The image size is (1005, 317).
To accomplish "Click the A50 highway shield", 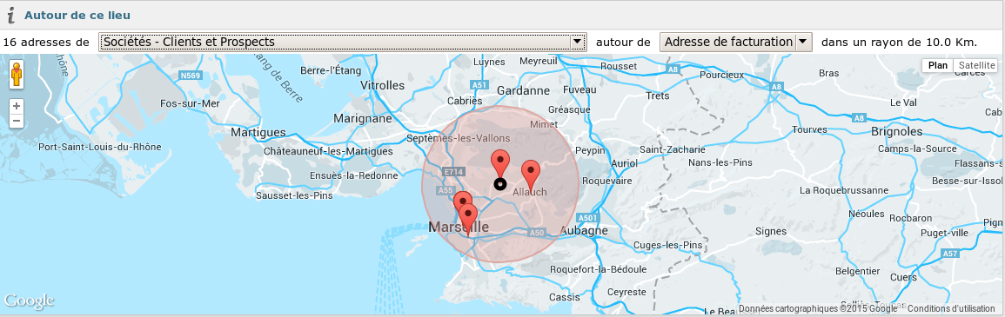I will coord(537,234).
